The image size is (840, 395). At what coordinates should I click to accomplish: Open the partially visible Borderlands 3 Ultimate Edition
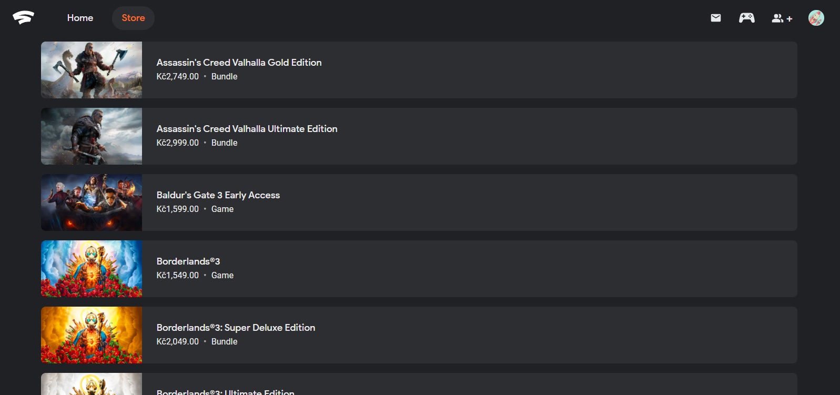click(x=225, y=391)
